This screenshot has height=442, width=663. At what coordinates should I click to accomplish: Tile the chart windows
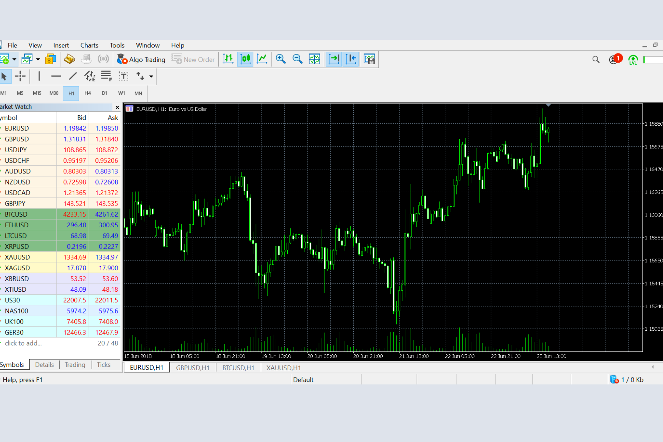314,59
